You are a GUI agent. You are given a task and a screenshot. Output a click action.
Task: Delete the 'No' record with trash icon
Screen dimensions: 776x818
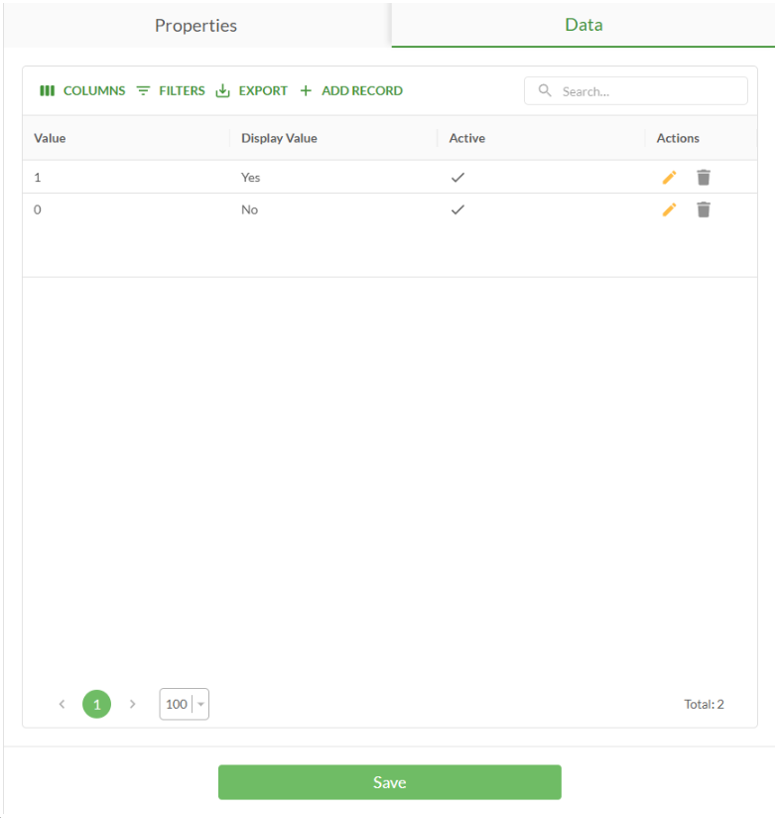click(704, 209)
